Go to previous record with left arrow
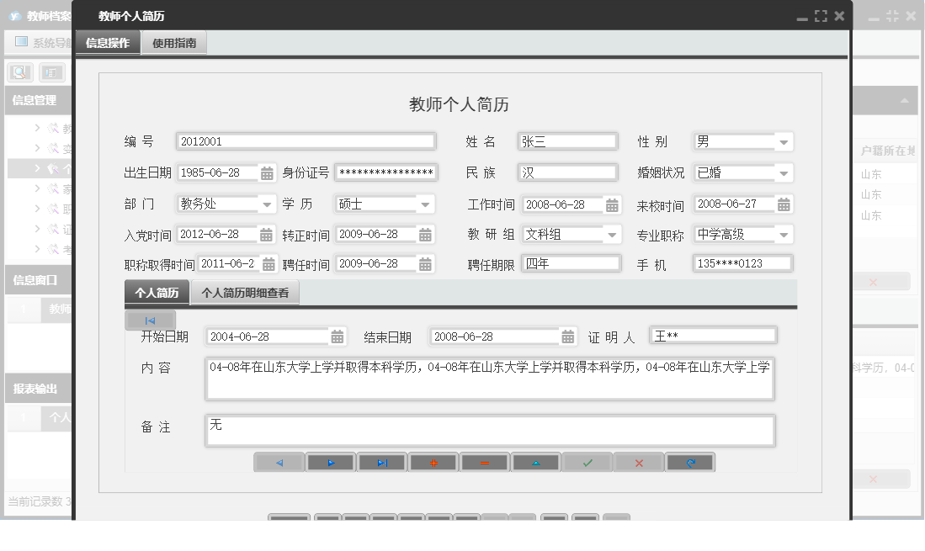This screenshot has height=551, width=925. point(279,463)
